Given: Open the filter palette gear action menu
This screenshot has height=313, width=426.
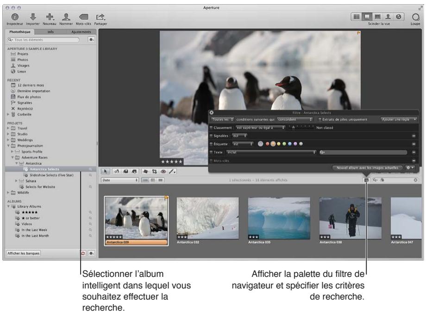Looking at the screenshot, I should 410,168.
